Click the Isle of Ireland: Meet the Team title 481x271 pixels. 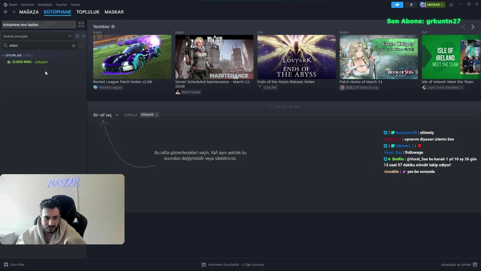(x=448, y=82)
